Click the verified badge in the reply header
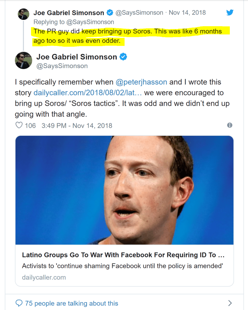The height and width of the screenshot is (310, 248). (110, 13)
